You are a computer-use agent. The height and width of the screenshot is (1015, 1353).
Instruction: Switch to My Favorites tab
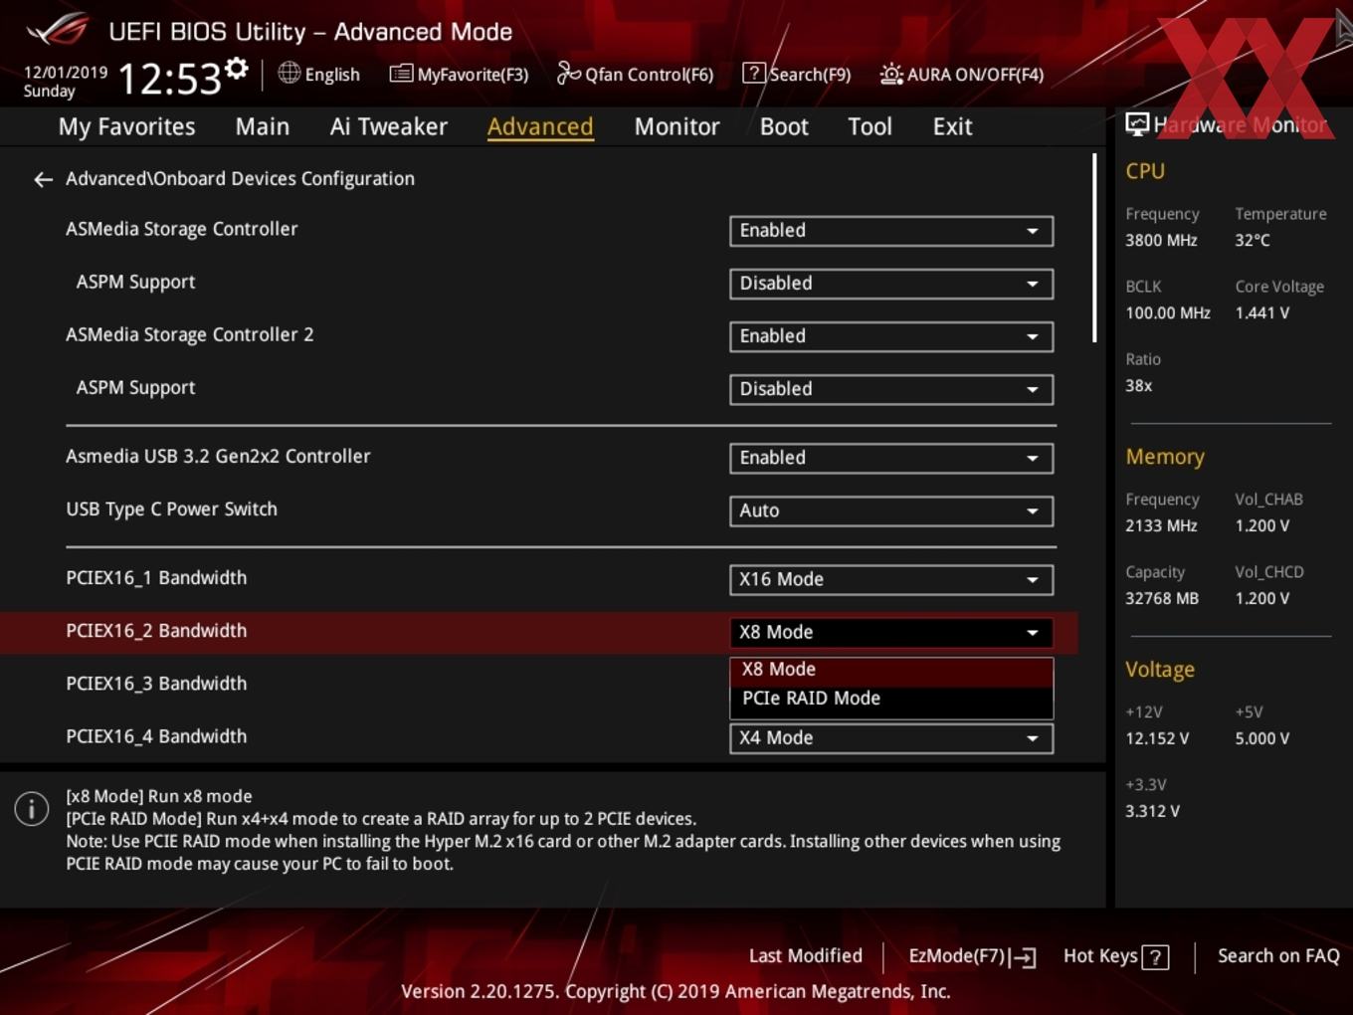(126, 126)
